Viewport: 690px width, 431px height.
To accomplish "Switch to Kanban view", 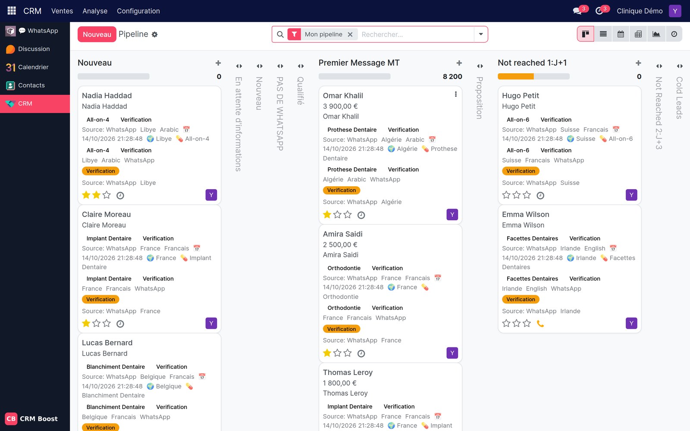I will 585,34.
